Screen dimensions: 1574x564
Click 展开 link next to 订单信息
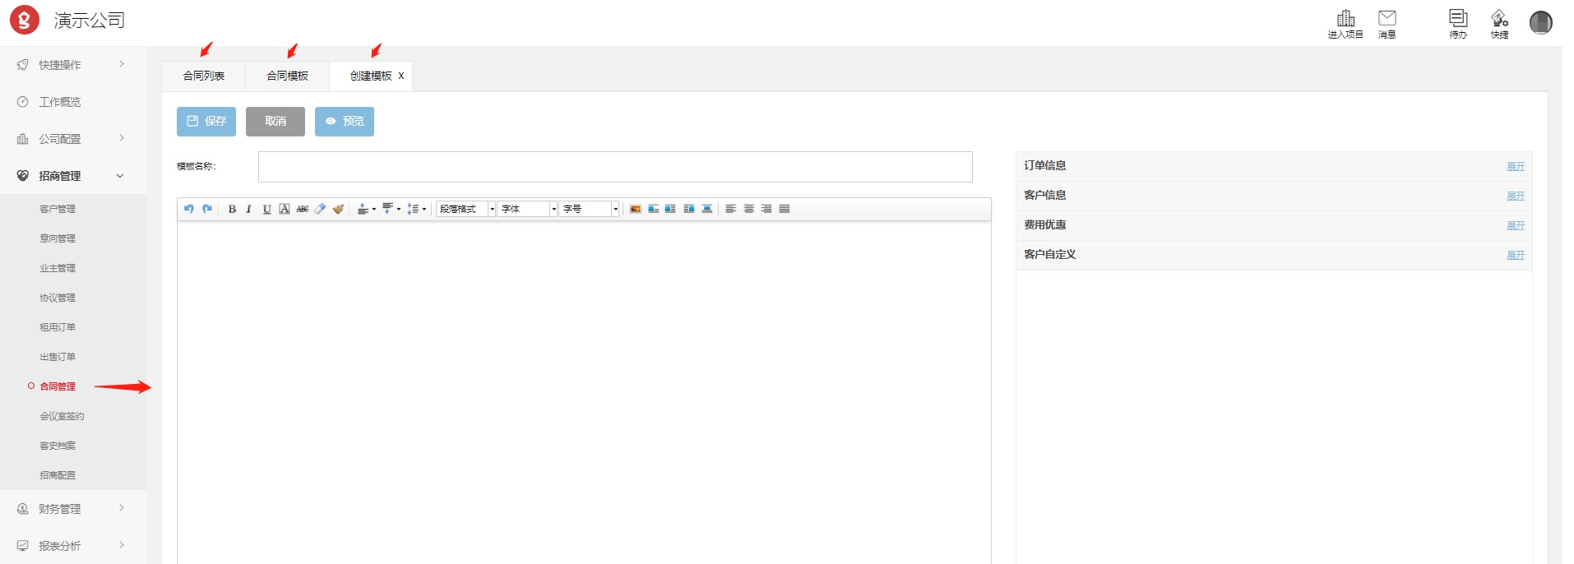(1515, 166)
